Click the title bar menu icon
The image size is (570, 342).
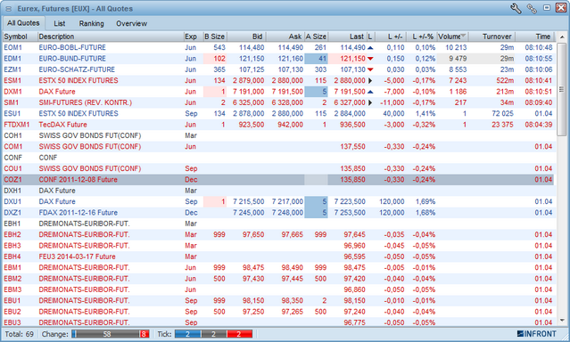(8, 8)
